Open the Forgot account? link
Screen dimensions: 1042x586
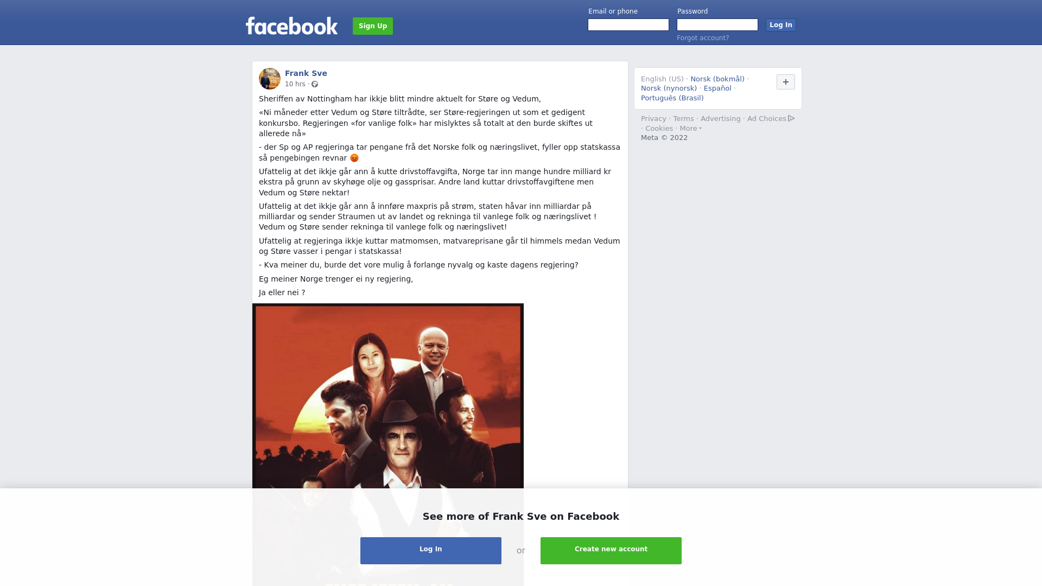(x=703, y=38)
